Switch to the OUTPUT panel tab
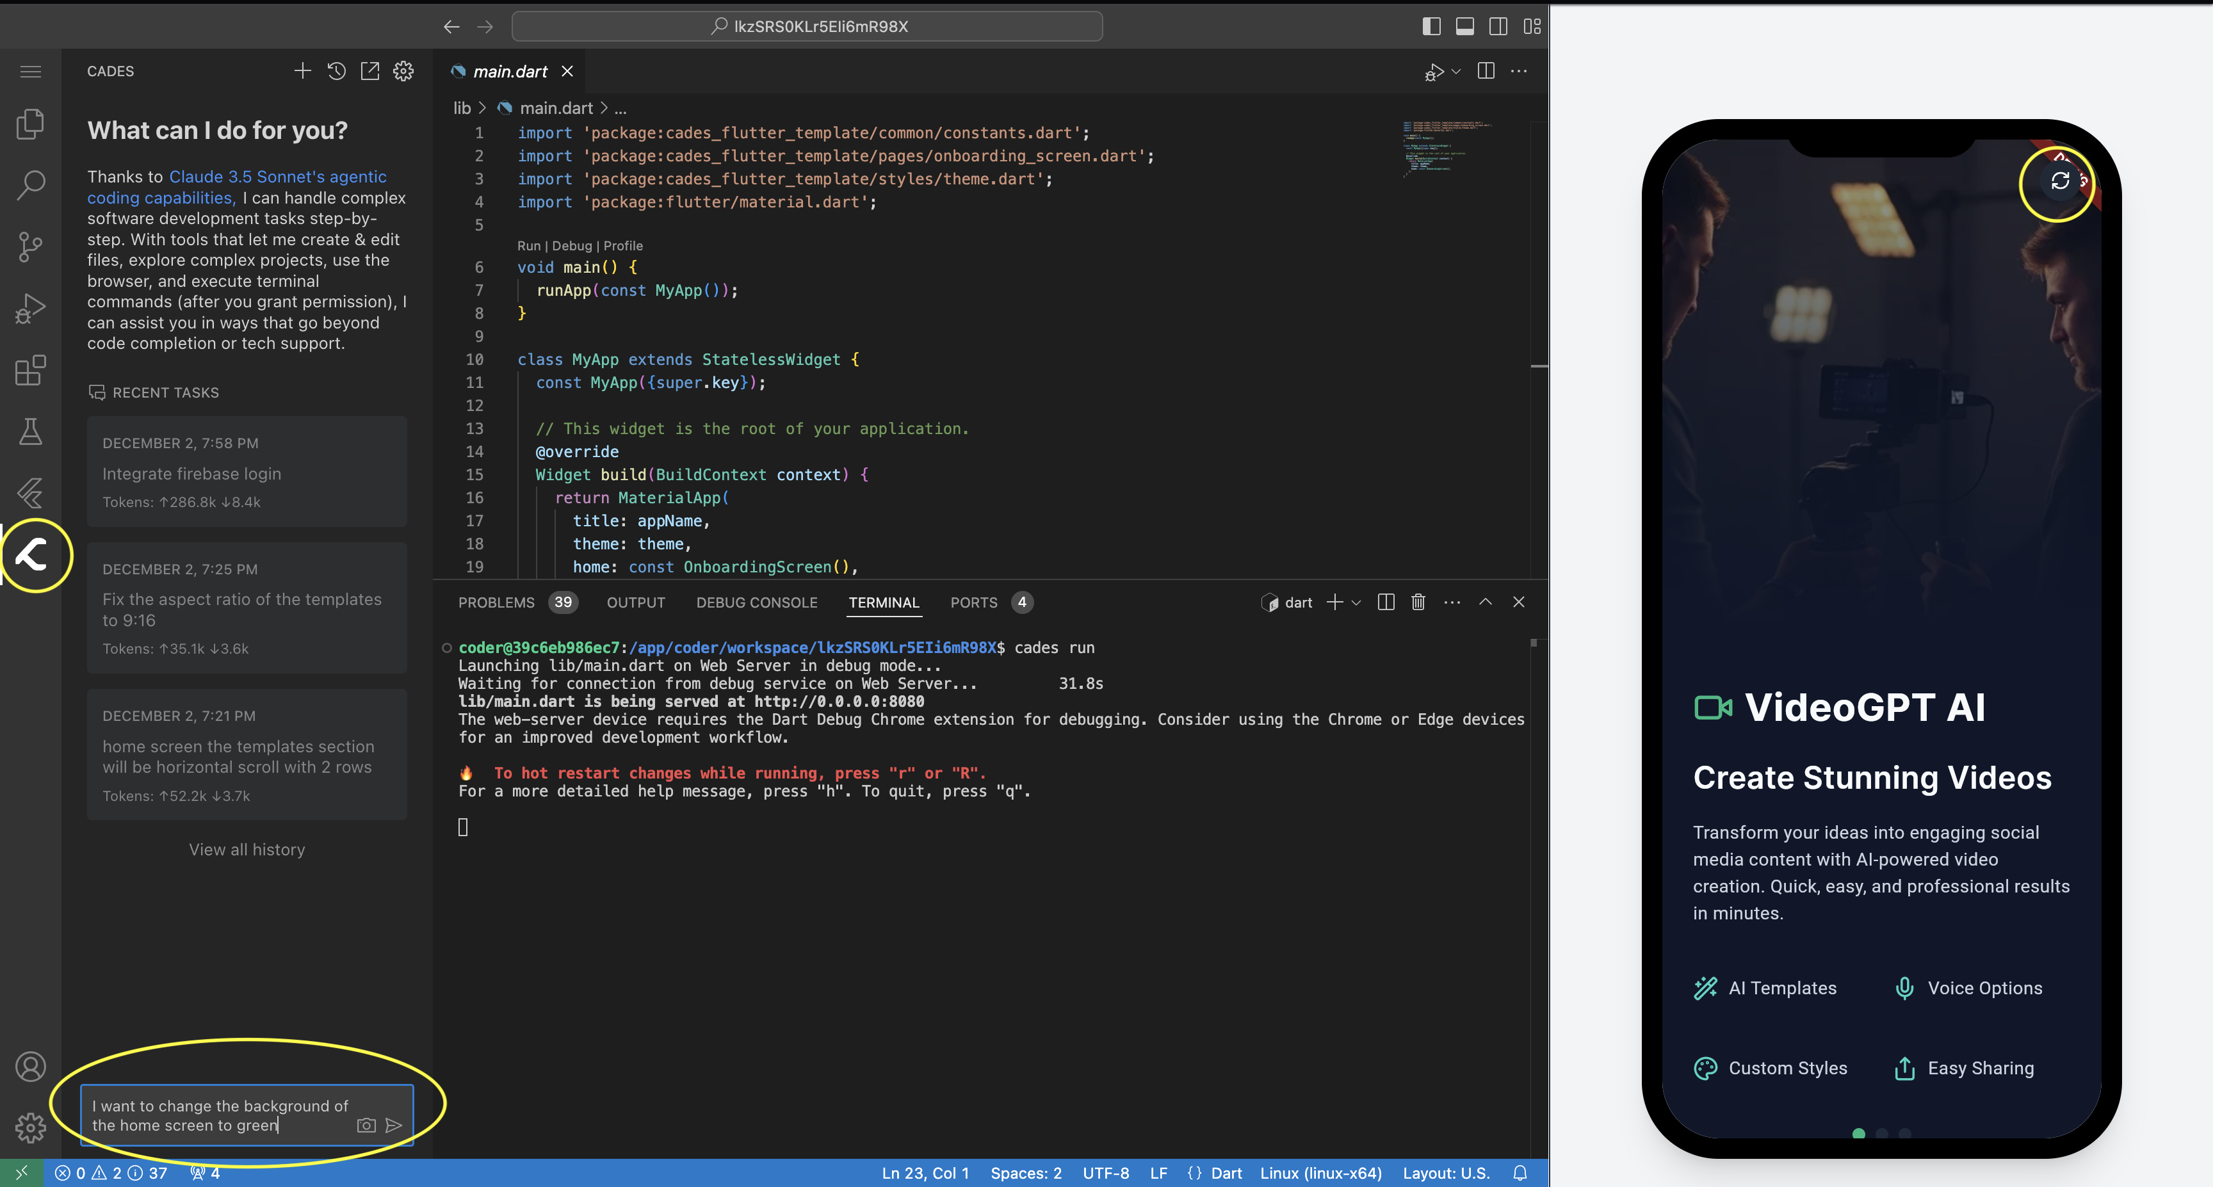The height and width of the screenshot is (1187, 2213). [x=636, y=602]
